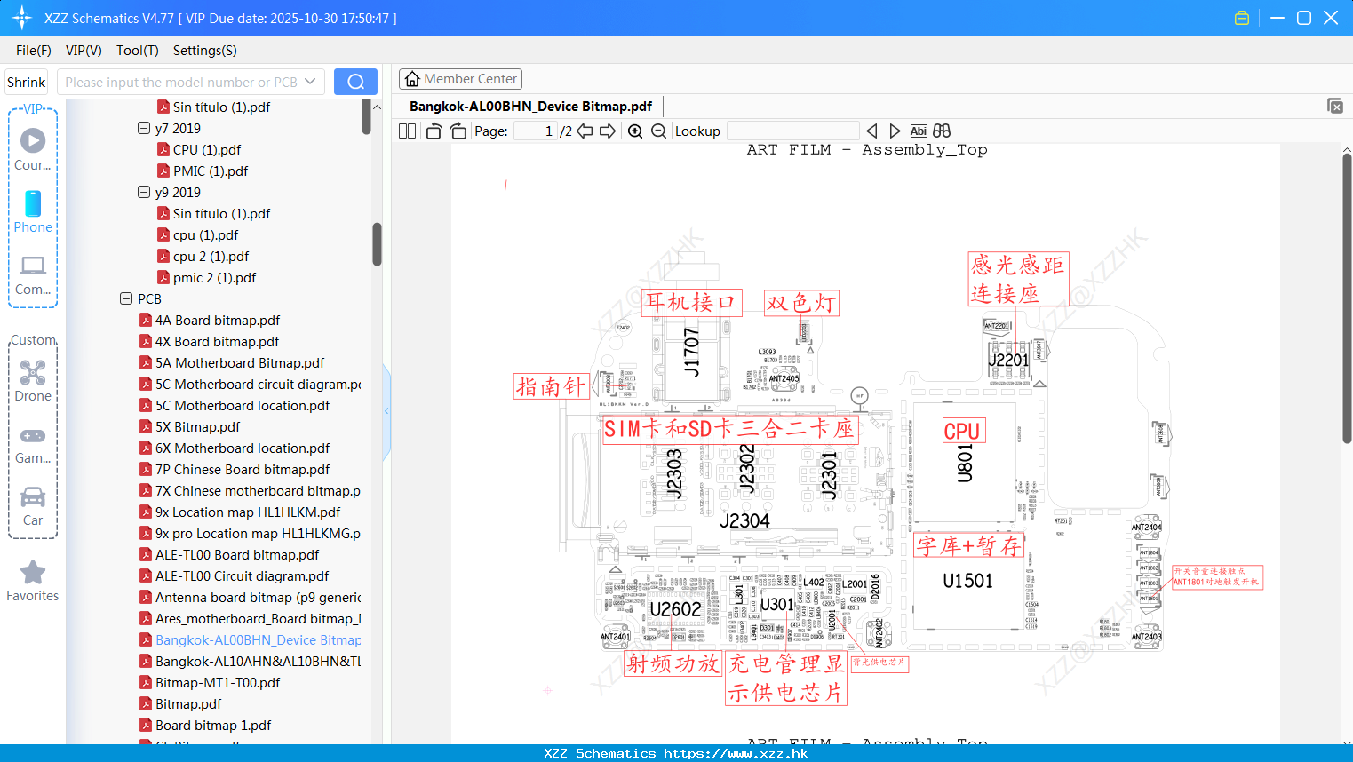The image size is (1353, 762).
Task: Rotate page clockwise
Action: (458, 131)
